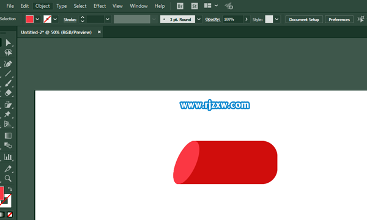This screenshot has height=220, width=367.
Task: Set color to None in toolbox
Action: tap(10, 215)
